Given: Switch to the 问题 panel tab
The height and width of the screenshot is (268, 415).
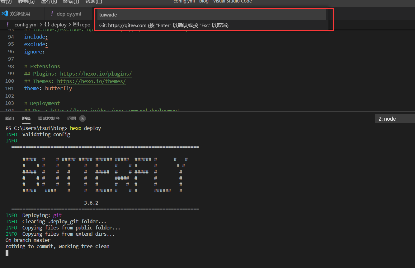Looking at the screenshot, I should [x=72, y=118].
